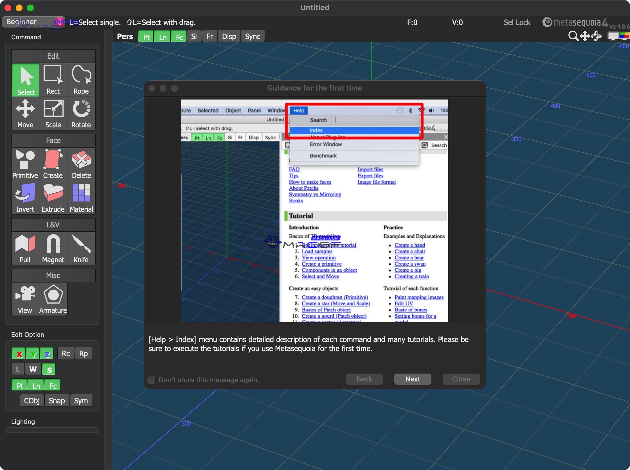This screenshot has width=630, height=470.
Task: Switch to the Disp panel
Action: click(x=229, y=36)
